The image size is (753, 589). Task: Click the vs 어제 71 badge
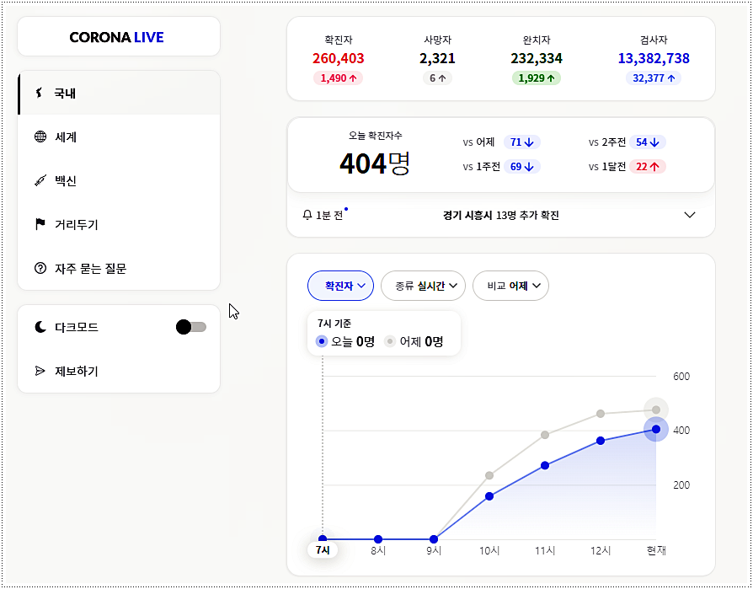pyautogui.click(x=522, y=142)
